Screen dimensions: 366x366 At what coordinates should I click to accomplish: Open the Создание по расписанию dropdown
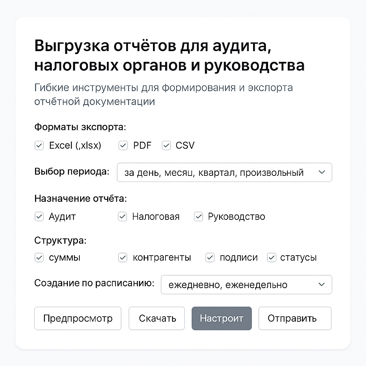246,285
